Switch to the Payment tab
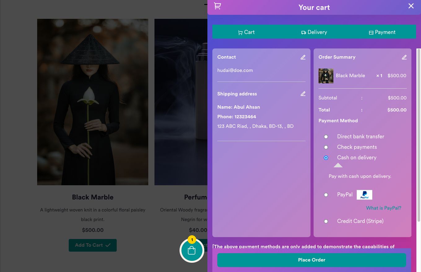Image resolution: width=421 pixels, height=272 pixels. (382, 32)
